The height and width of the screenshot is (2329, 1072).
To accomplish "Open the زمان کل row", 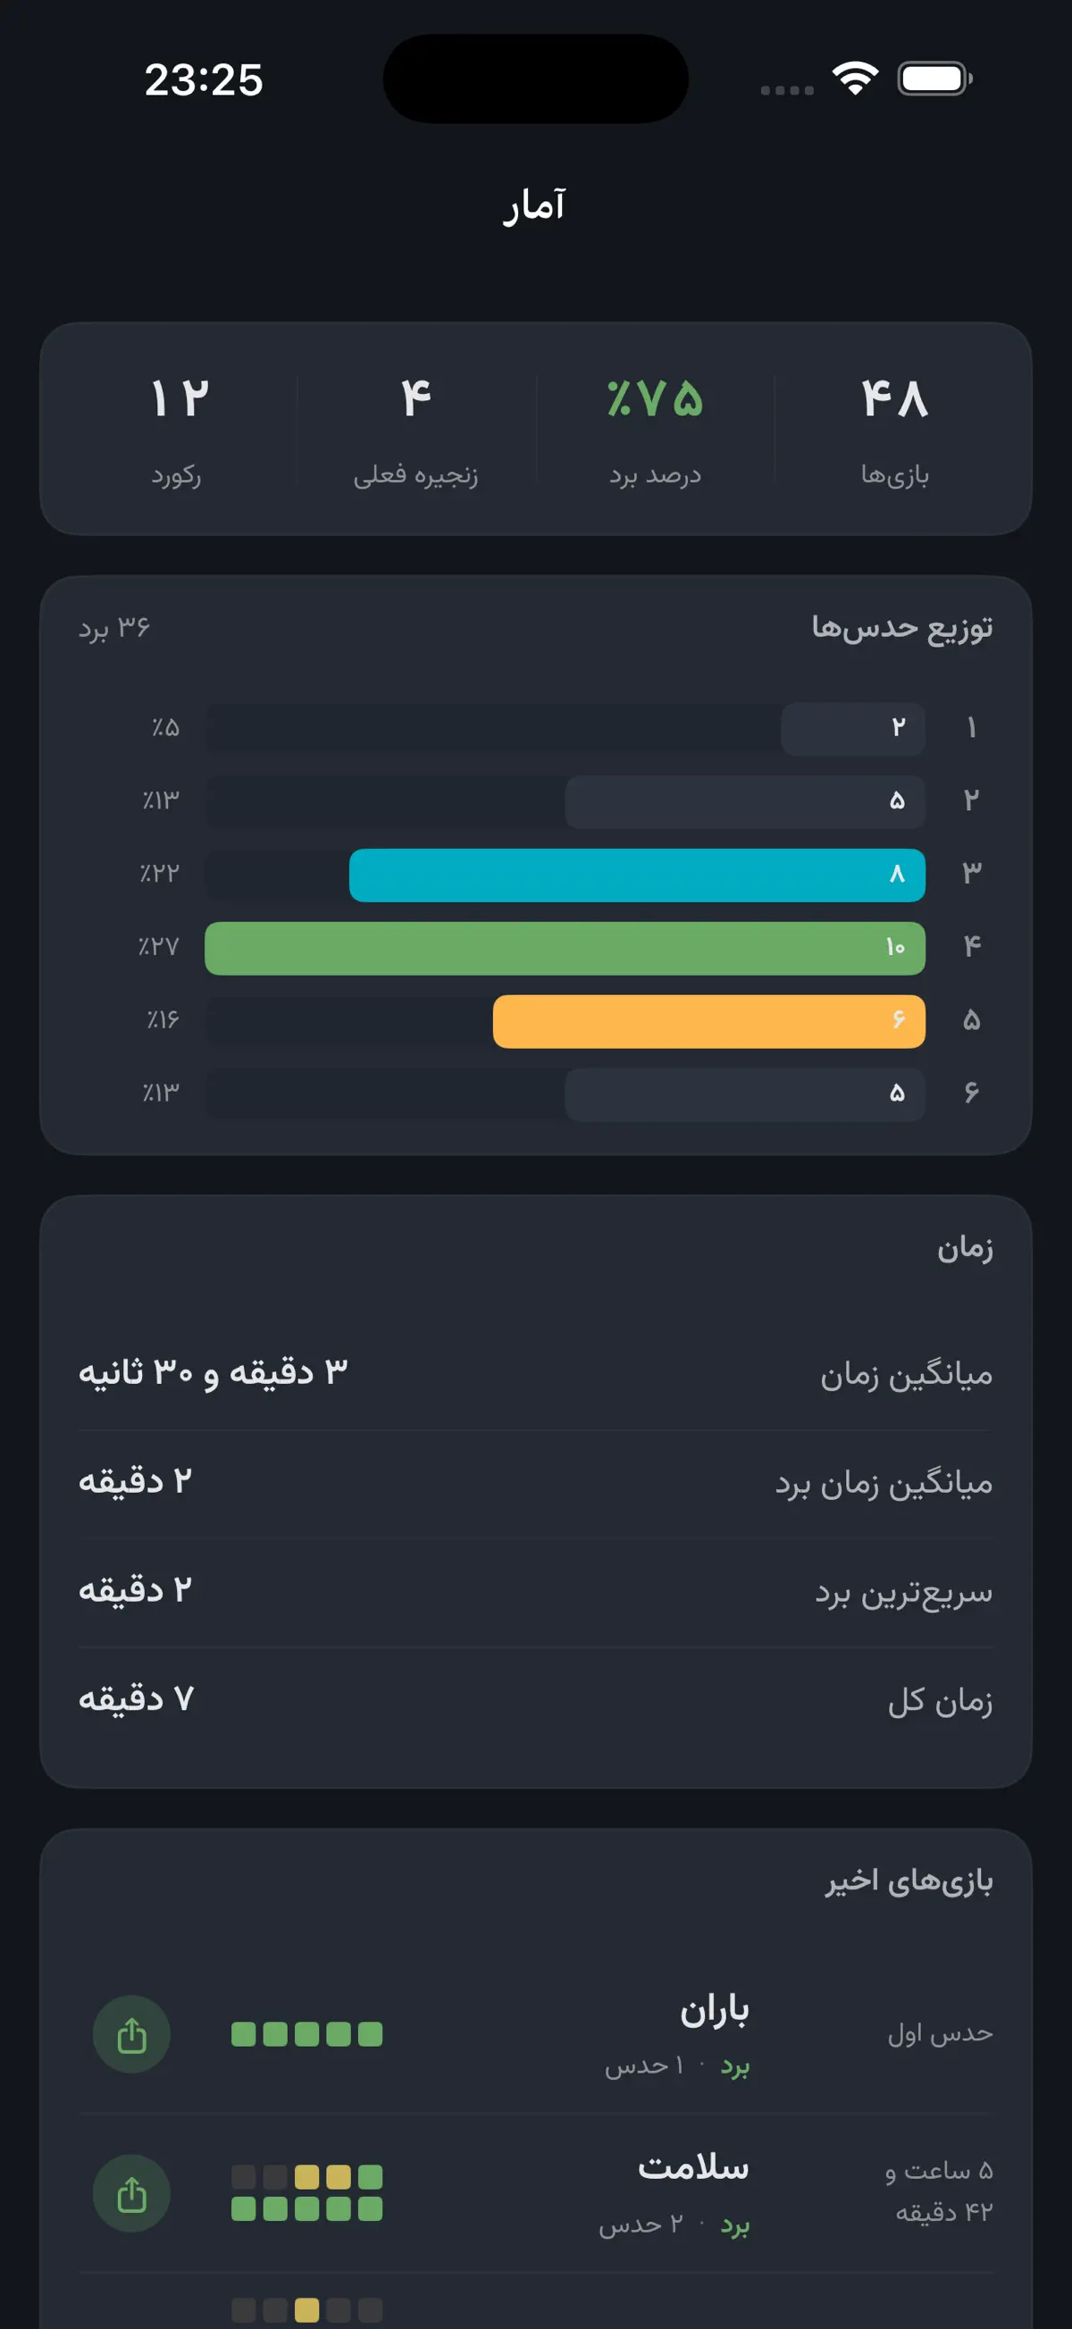I will (536, 1700).
